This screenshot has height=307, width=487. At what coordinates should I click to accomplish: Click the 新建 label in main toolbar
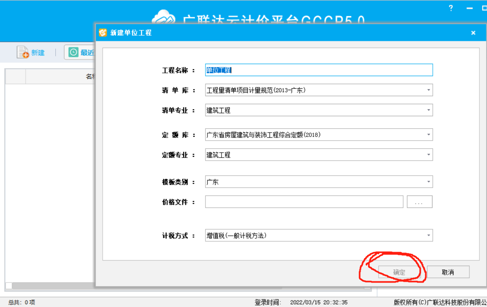tap(38, 53)
